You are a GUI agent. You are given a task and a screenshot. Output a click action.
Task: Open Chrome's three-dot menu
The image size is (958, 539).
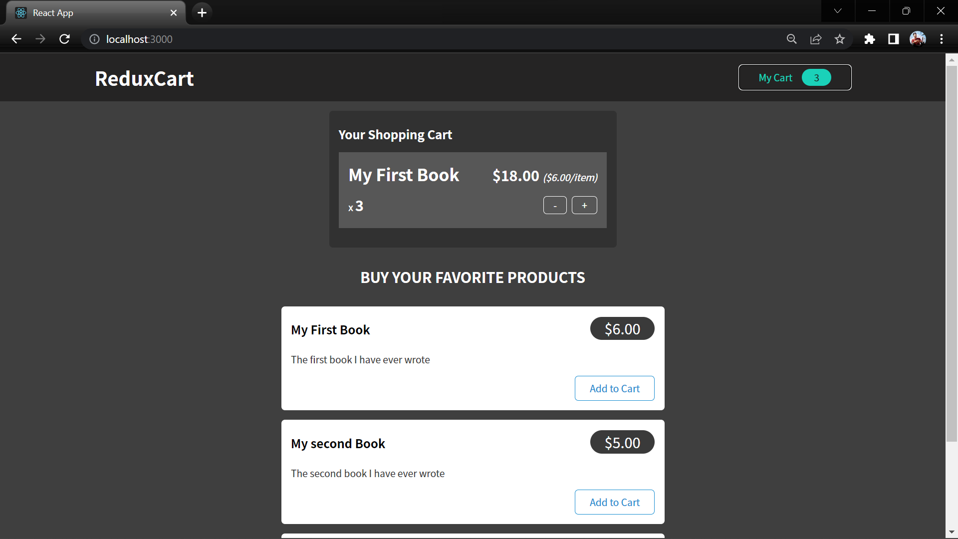[x=942, y=39]
